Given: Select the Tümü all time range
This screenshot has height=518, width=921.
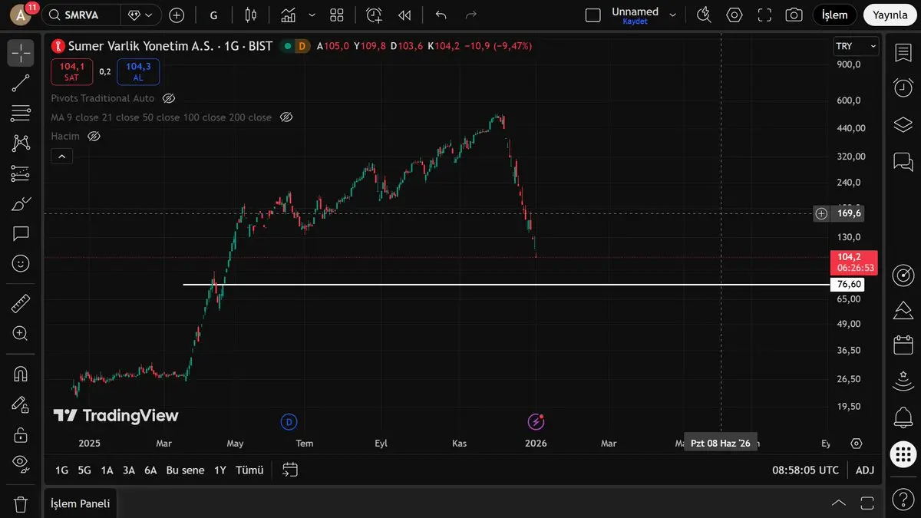Looking at the screenshot, I should click(x=249, y=470).
